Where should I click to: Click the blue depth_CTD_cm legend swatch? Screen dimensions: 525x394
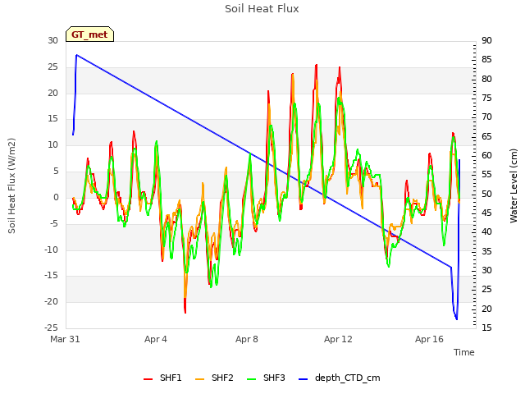point(303,379)
